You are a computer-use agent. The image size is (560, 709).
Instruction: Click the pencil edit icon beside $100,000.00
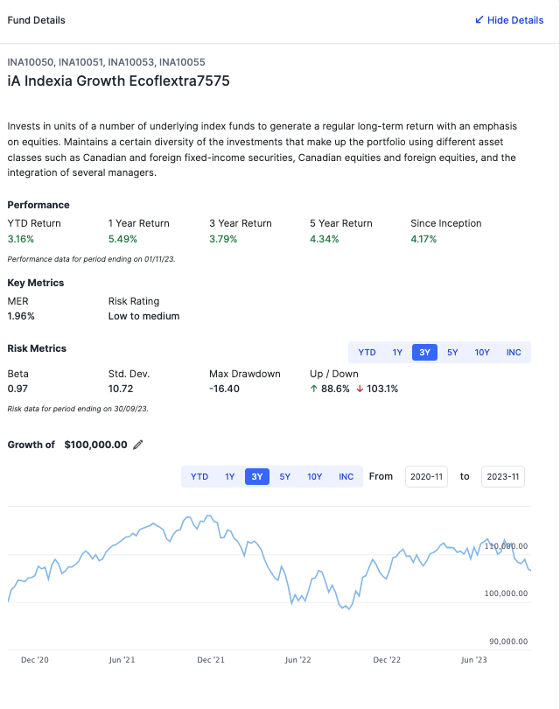coord(137,445)
